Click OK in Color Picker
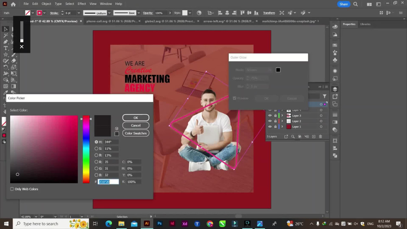The image size is (407, 229). point(136,118)
